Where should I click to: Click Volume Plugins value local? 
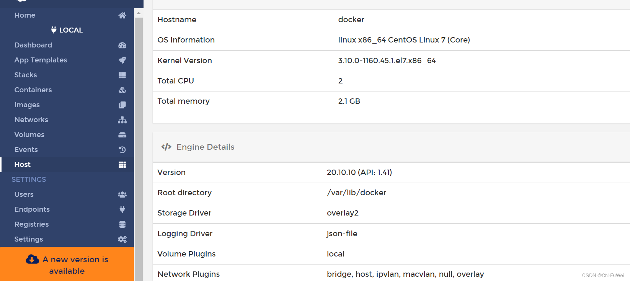click(x=335, y=254)
